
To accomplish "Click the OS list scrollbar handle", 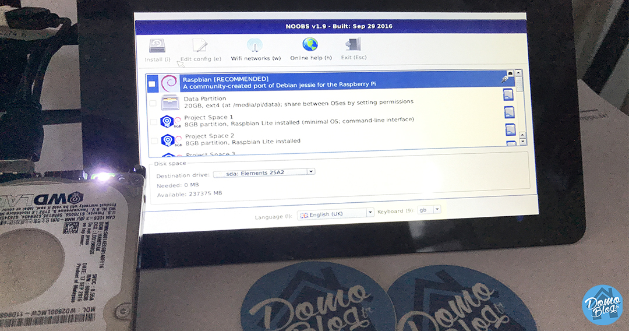I will point(519,83).
